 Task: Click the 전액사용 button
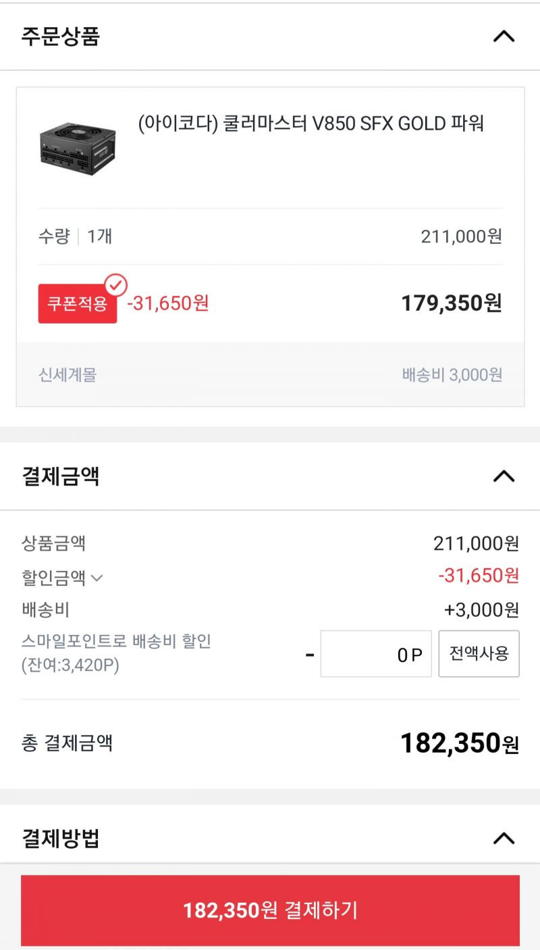point(479,653)
